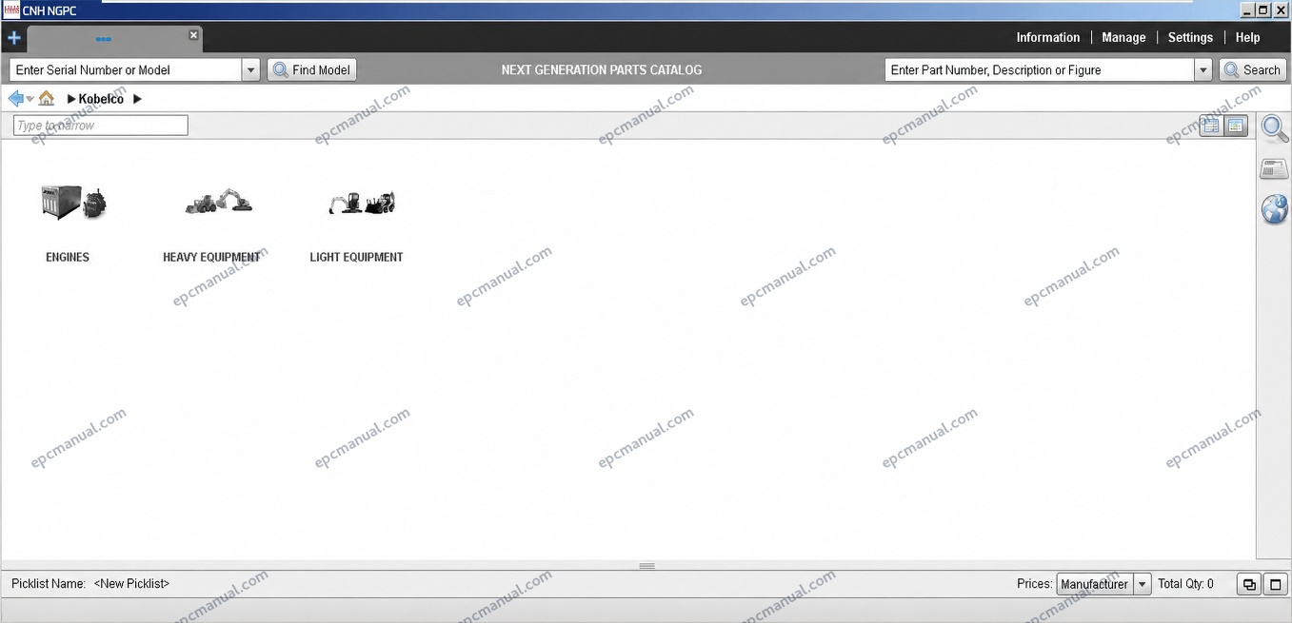Switch to thumbnail view icon

[x=1235, y=126]
